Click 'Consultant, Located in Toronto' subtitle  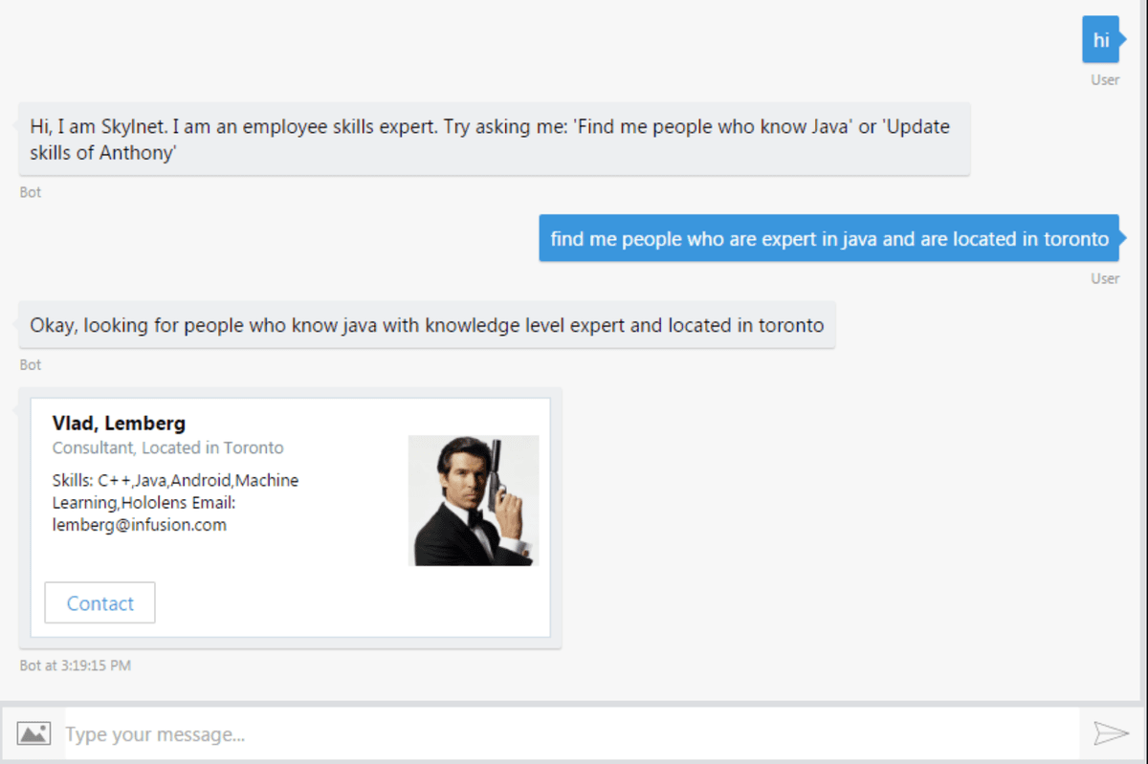(x=167, y=447)
